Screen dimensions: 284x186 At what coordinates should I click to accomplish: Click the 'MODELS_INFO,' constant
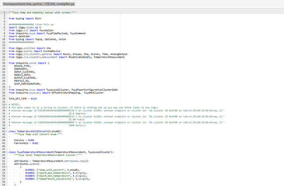click(x=23, y=75)
